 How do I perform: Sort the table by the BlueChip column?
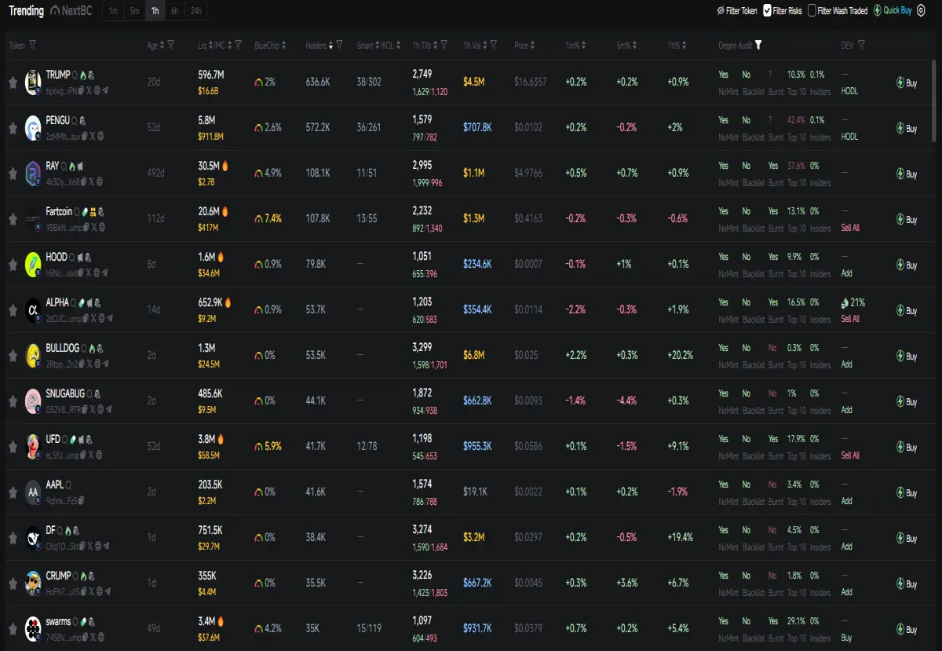coord(269,46)
